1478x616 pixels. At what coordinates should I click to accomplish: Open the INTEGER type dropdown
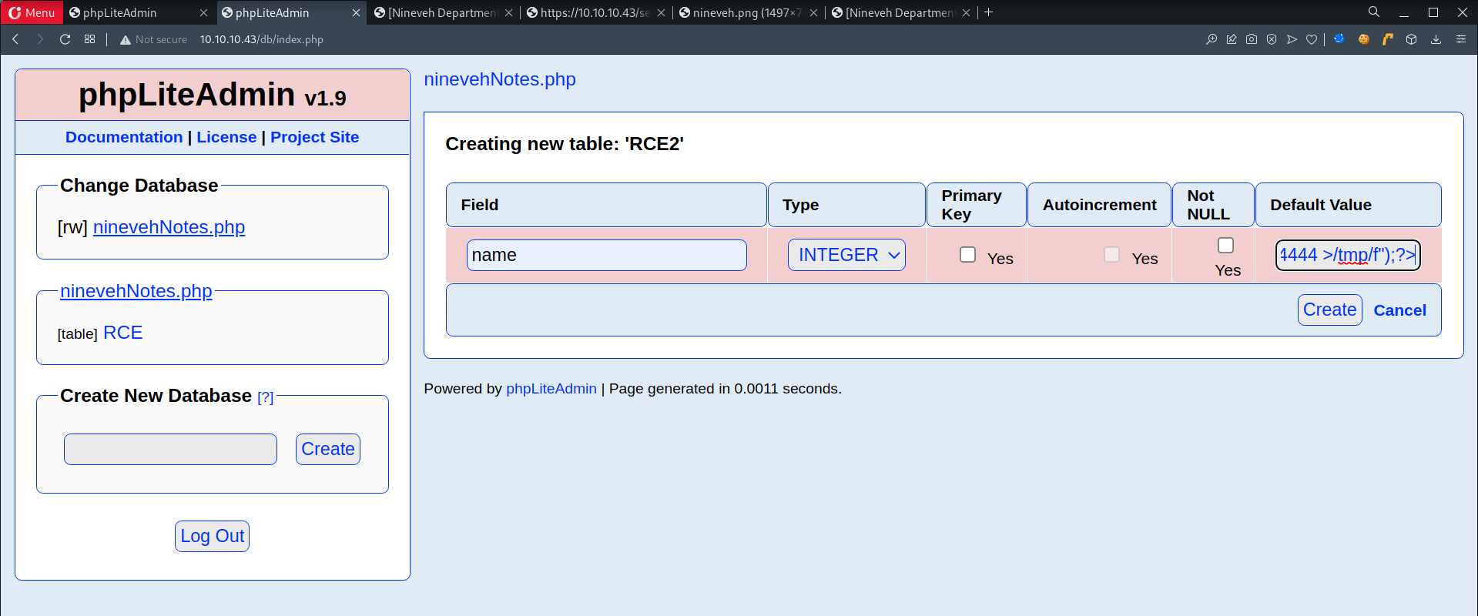pos(846,255)
